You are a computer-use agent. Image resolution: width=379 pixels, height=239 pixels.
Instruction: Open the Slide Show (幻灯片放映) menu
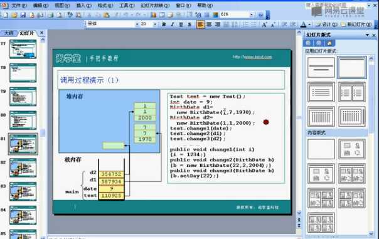pos(155,5)
